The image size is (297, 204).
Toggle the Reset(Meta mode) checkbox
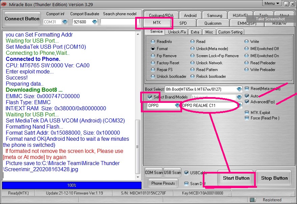[x=247, y=89]
